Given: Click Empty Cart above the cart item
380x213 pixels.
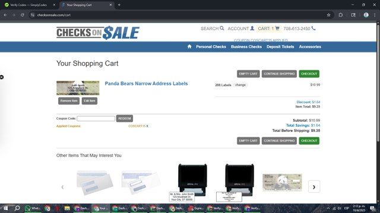Looking at the screenshot, I should 248,73.
